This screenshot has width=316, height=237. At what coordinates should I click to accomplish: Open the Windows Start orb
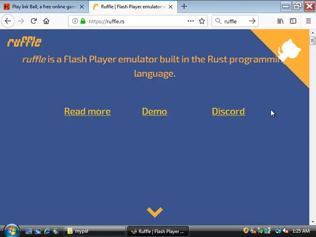pos(11,231)
